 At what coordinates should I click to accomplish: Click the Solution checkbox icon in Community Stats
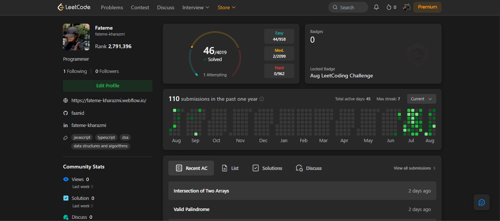66,198
